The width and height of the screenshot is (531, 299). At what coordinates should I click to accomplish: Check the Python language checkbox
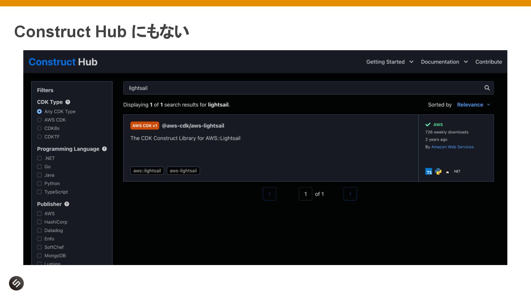click(x=39, y=183)
